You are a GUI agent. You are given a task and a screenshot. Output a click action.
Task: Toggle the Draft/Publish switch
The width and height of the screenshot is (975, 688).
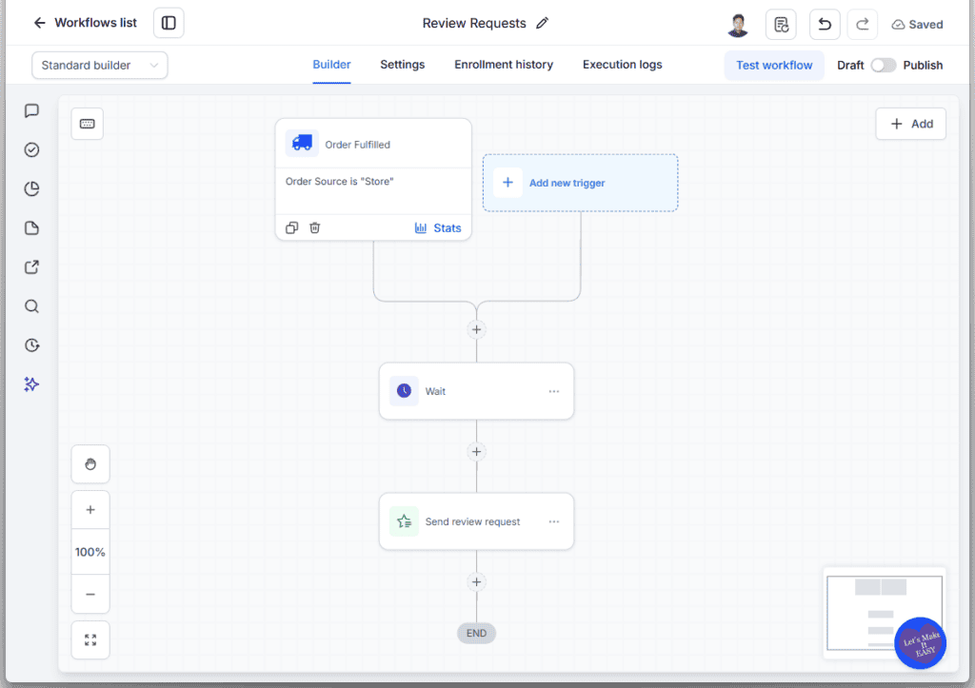883,66
